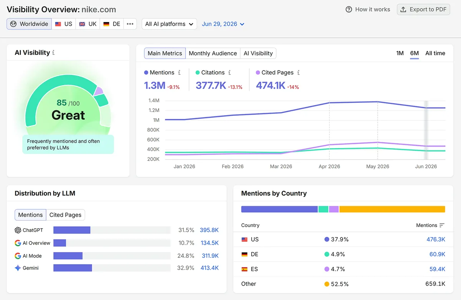Click the blue US segment in country bar

279,209
